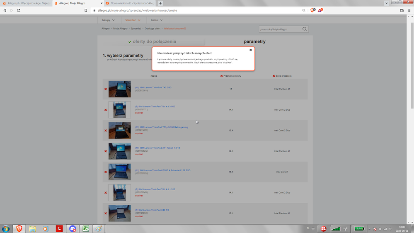Open Brave from the taskbar

coord(19,229)
